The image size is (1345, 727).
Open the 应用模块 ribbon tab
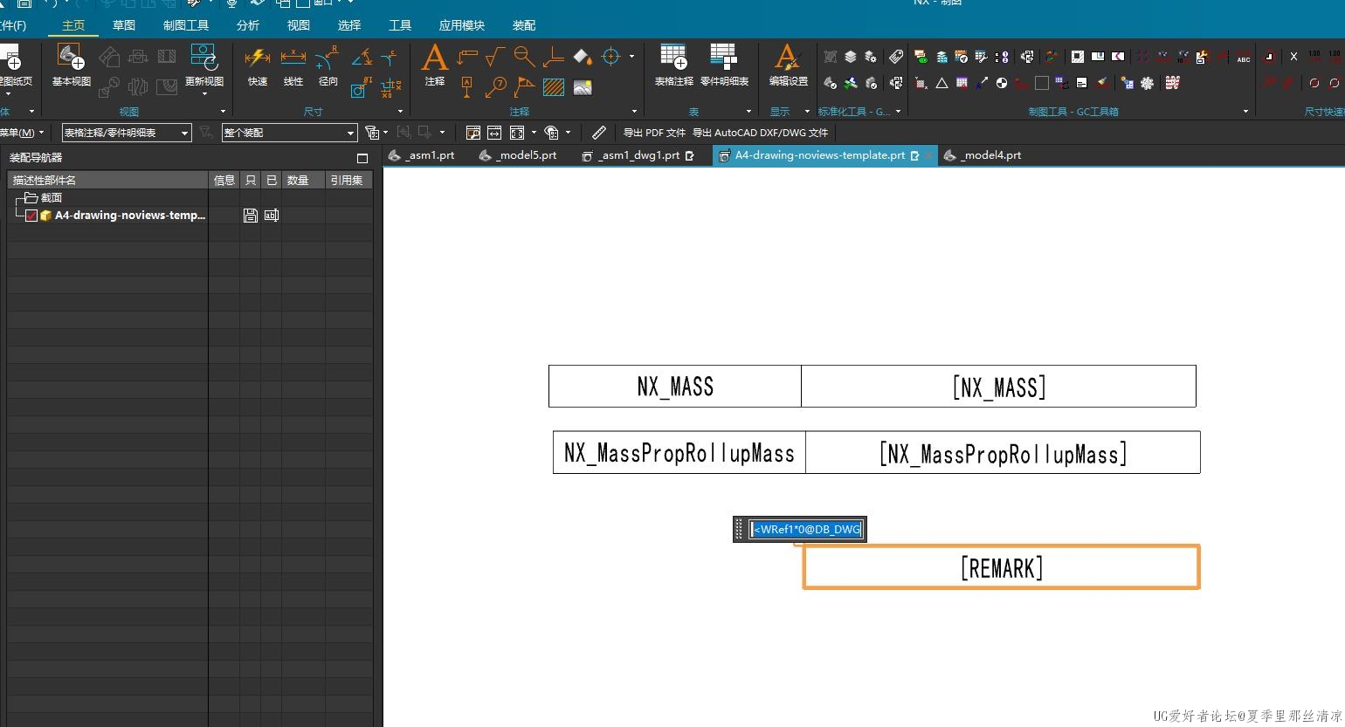tap(462, 25)
